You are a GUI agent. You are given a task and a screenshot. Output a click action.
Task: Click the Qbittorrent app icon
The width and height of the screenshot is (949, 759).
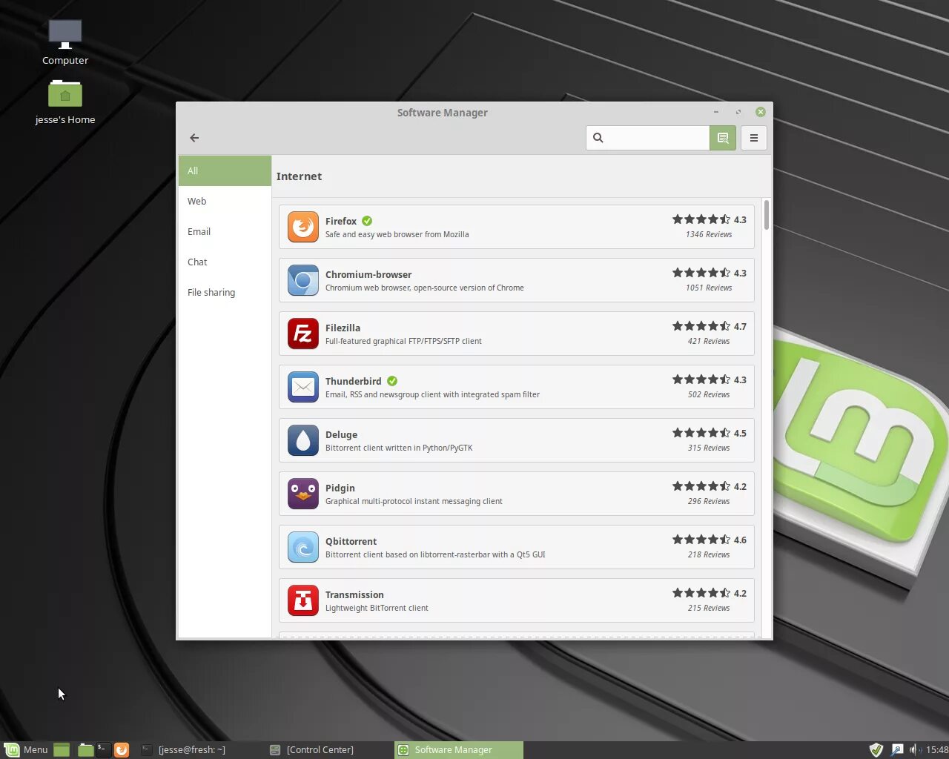[303, 547]
